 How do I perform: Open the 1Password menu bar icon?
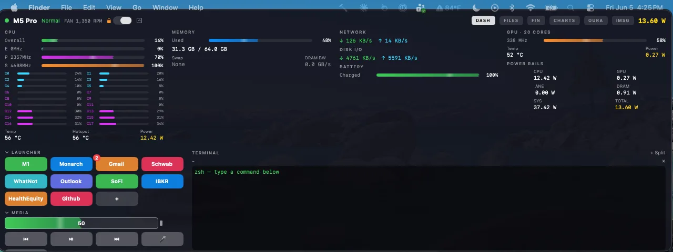click(403, 8)
